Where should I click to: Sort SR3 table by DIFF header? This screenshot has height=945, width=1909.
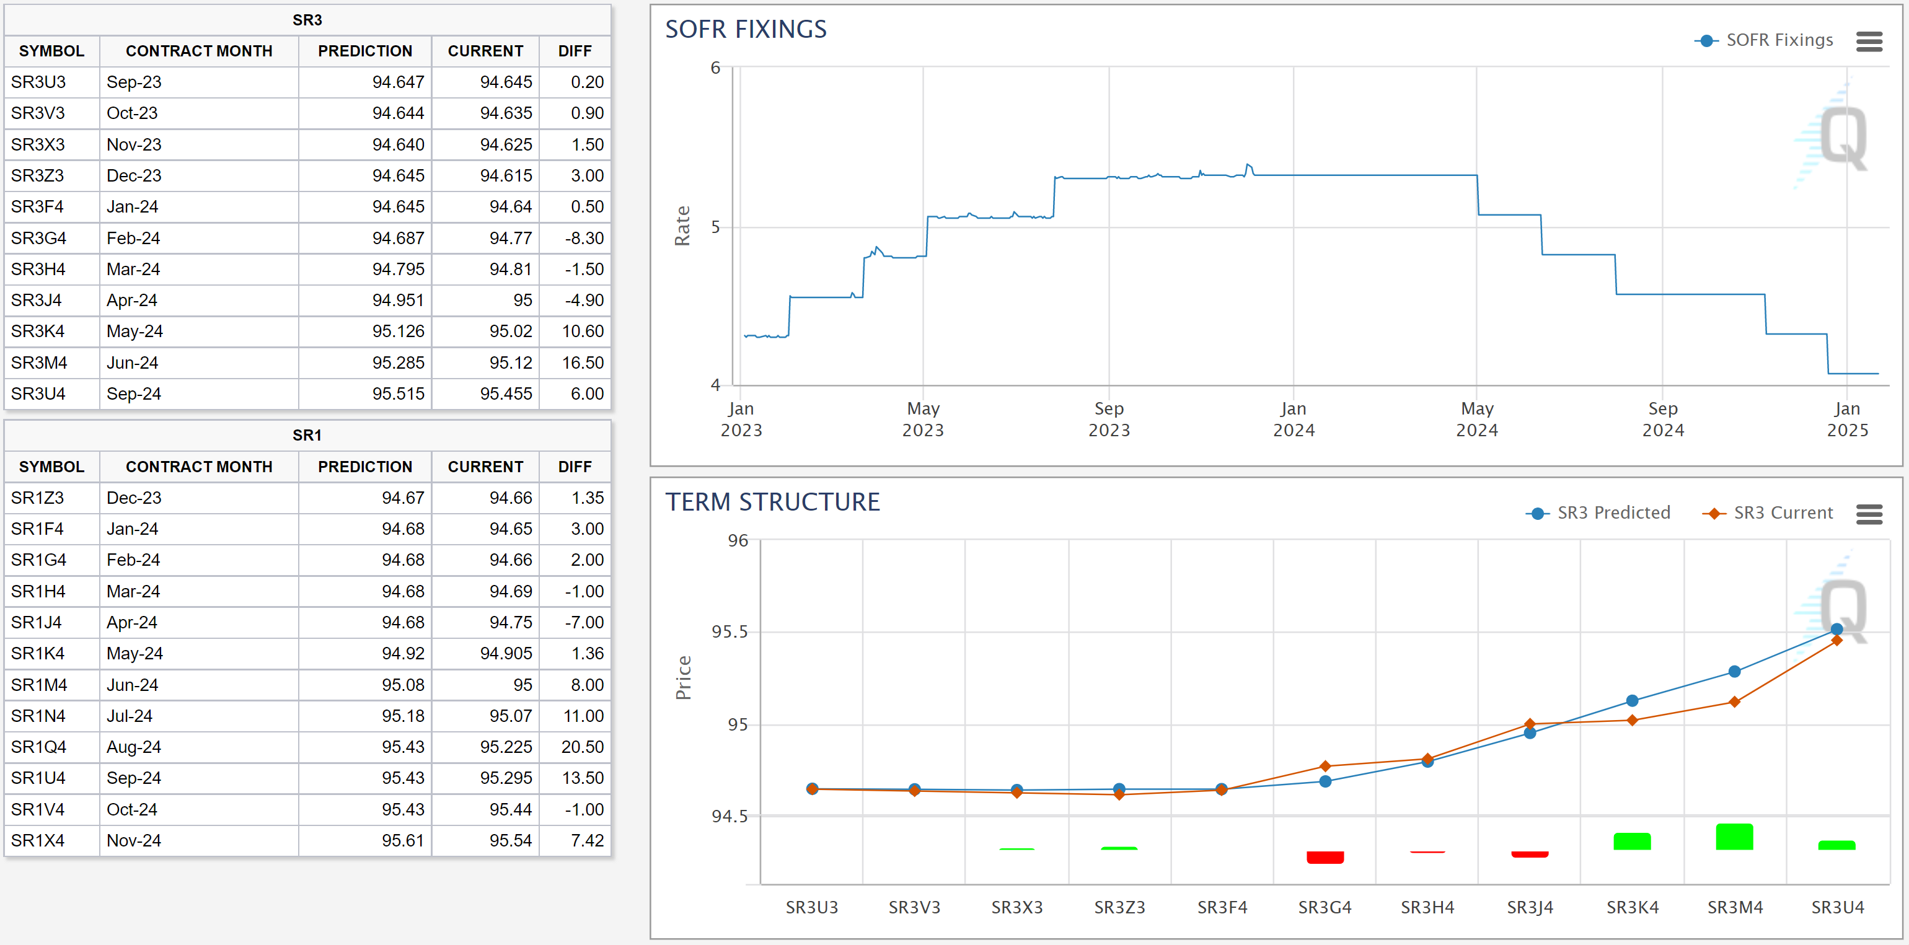(575, 51)
